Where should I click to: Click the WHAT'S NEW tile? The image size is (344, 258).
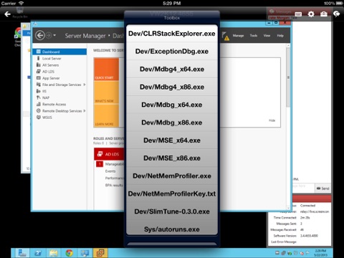tap(106, 92)
